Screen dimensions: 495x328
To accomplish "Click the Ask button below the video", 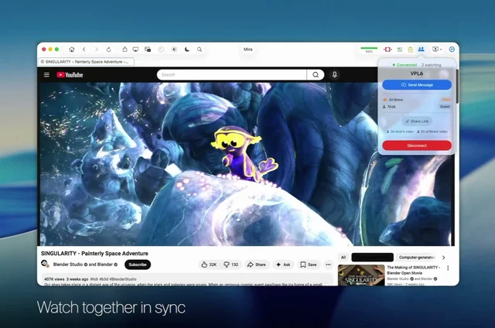I will 283,265.
